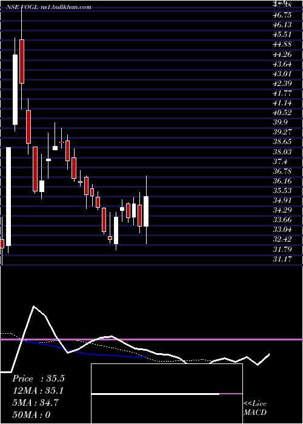Click the 38.65 price level label
Screen dimensions: 303x424
click(282, 142)
